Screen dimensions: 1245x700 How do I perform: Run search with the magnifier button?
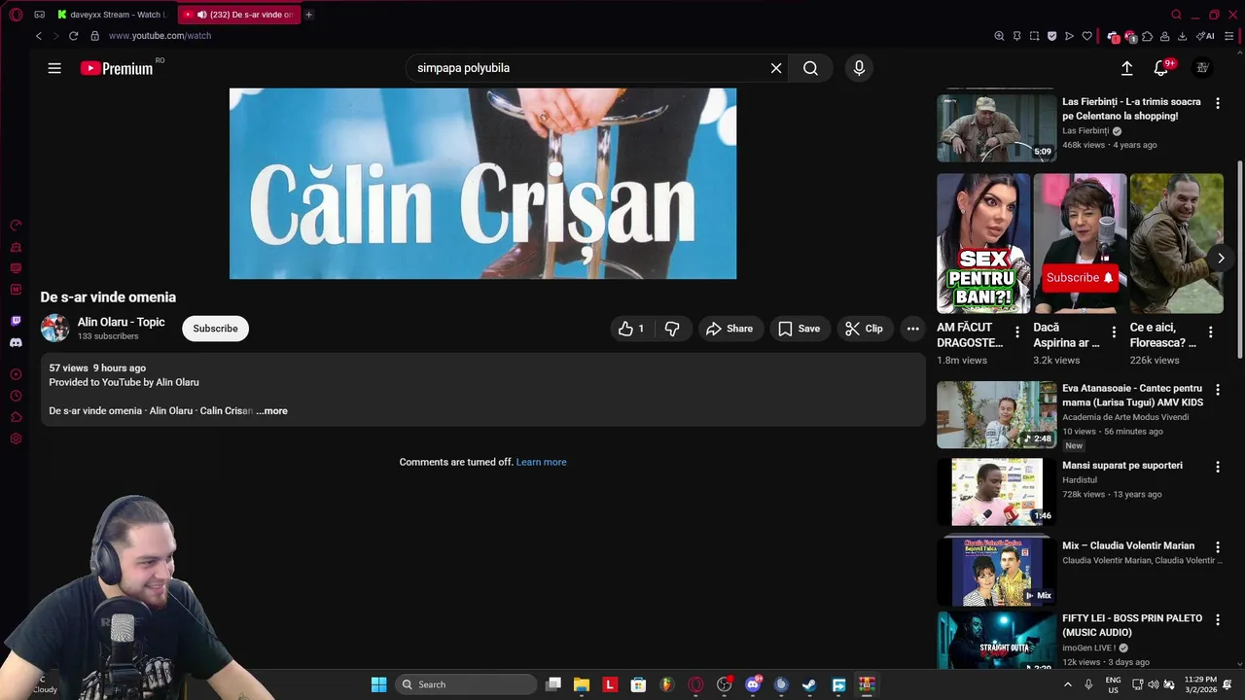click(810, 68)
